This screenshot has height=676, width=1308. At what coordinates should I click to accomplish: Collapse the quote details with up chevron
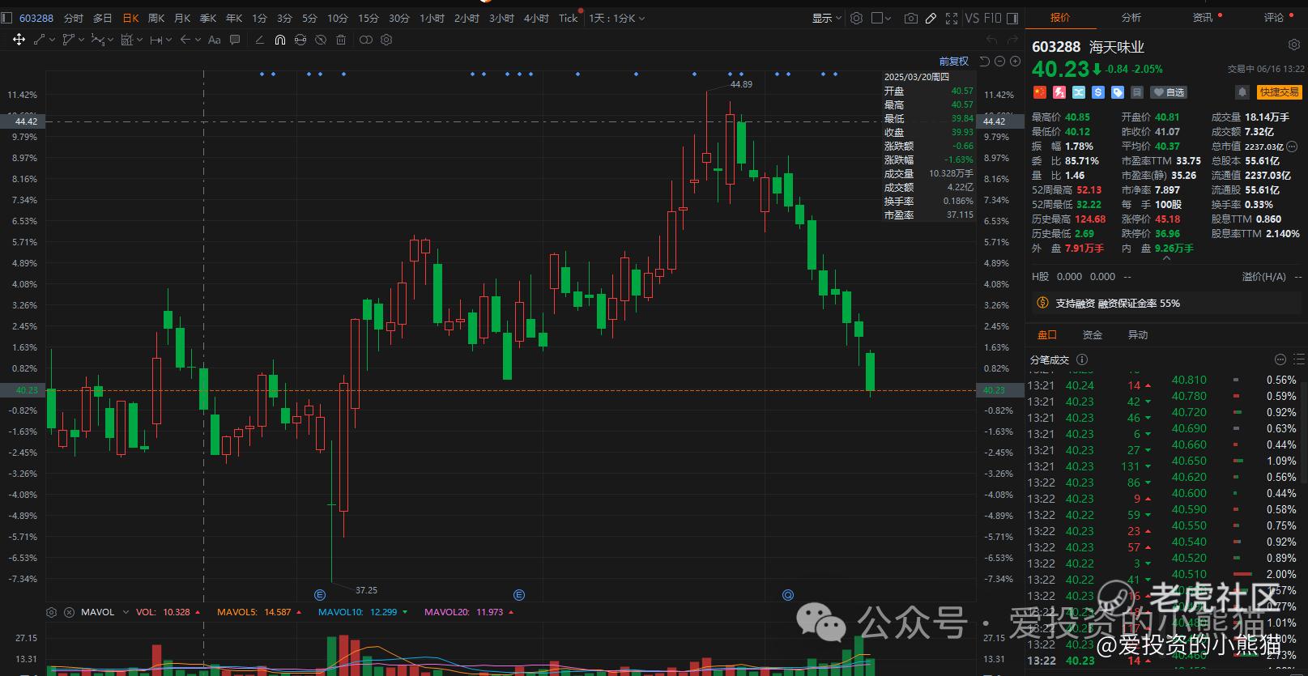[1166, 259]
